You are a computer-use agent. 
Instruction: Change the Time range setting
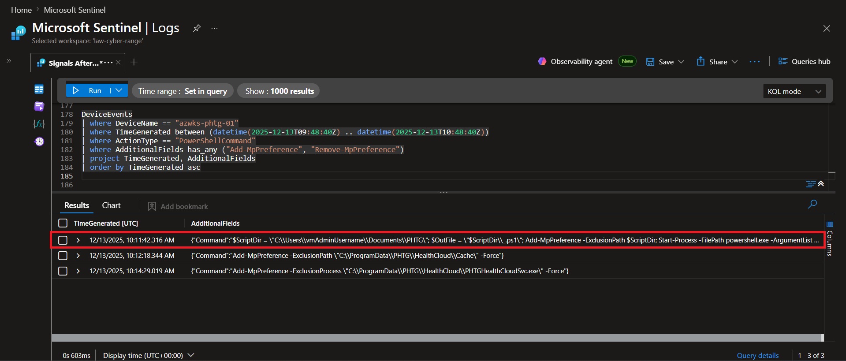click(183, 91)
